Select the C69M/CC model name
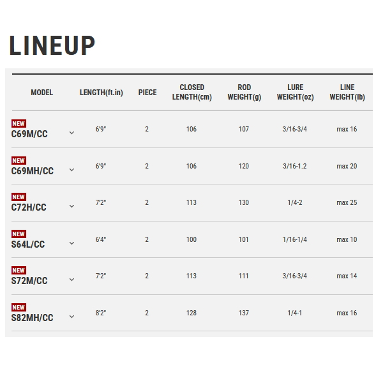 (29, 134)
